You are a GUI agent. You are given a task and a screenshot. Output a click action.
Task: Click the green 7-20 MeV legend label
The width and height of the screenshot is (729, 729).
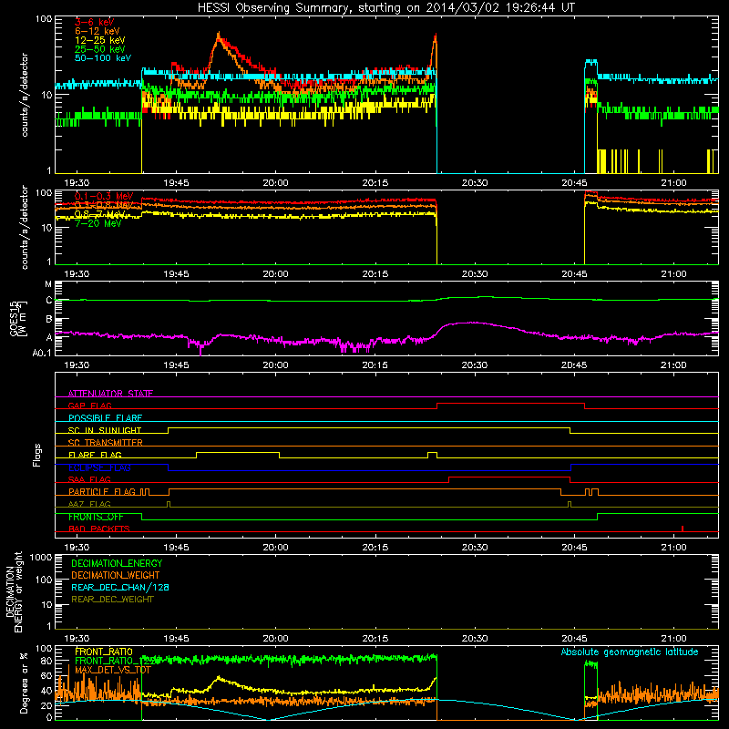98,223
